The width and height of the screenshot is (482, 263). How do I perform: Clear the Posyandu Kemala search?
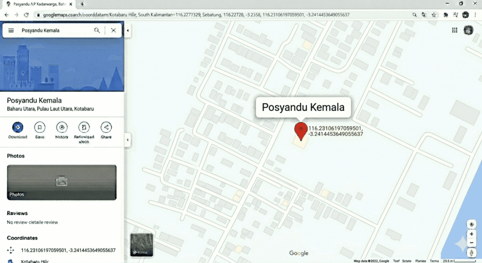pyautogui.click(x=113, y=31)
